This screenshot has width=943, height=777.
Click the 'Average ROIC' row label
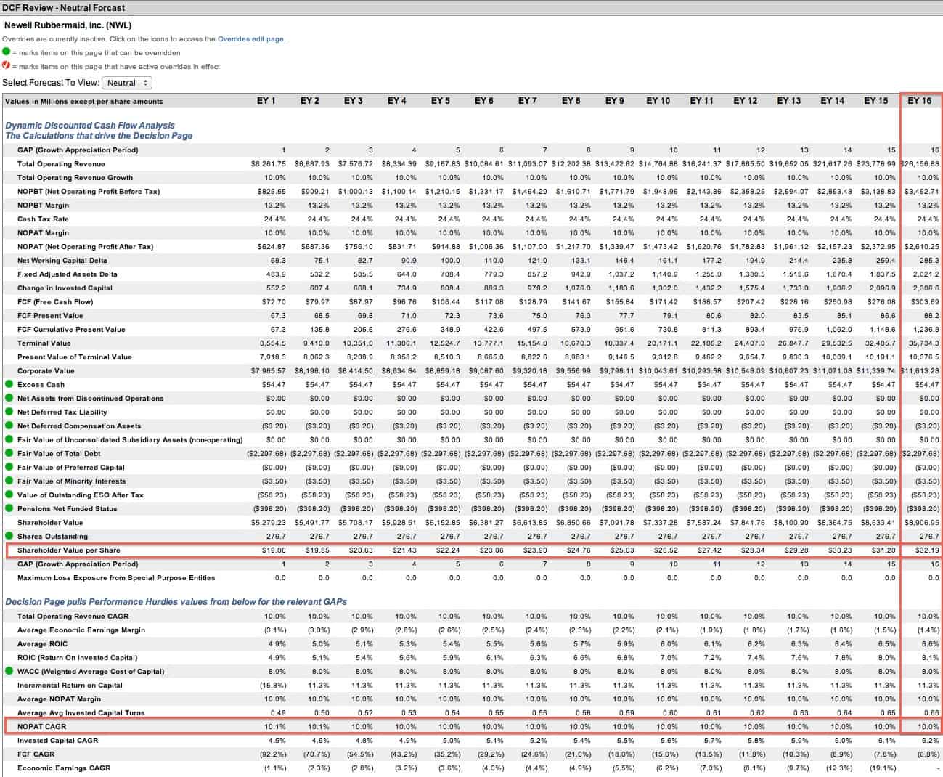tap(42, 644)
